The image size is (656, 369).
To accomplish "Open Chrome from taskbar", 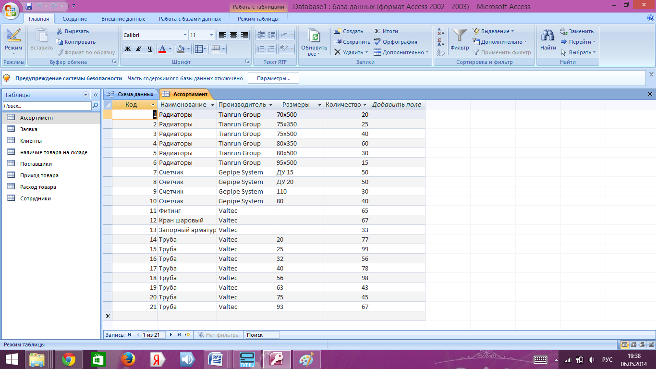I will coord(69,359).
